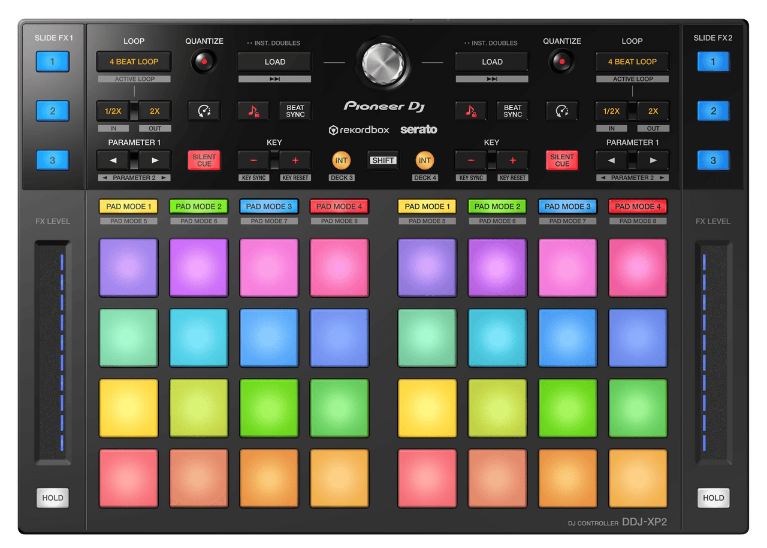Select red PAD MODE 4 on left deck
The height and width of the screenshot is (548, 767).
339,207
